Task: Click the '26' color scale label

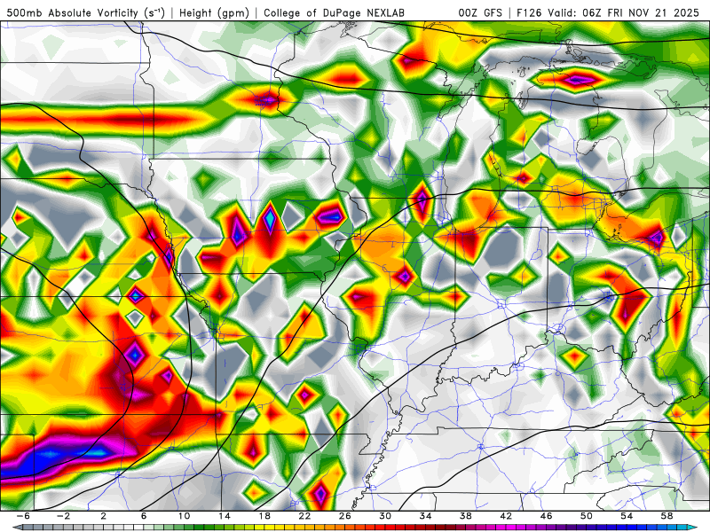Action: [x=345, y=516]
